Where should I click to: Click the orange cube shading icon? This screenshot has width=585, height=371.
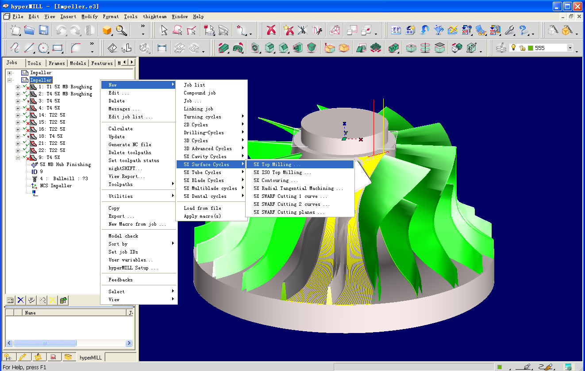click(x=107, y=30)
